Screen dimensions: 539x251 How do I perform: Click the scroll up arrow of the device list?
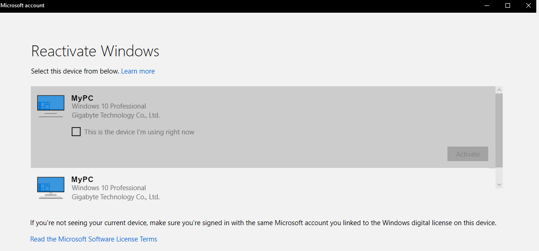tap(499, 90)
